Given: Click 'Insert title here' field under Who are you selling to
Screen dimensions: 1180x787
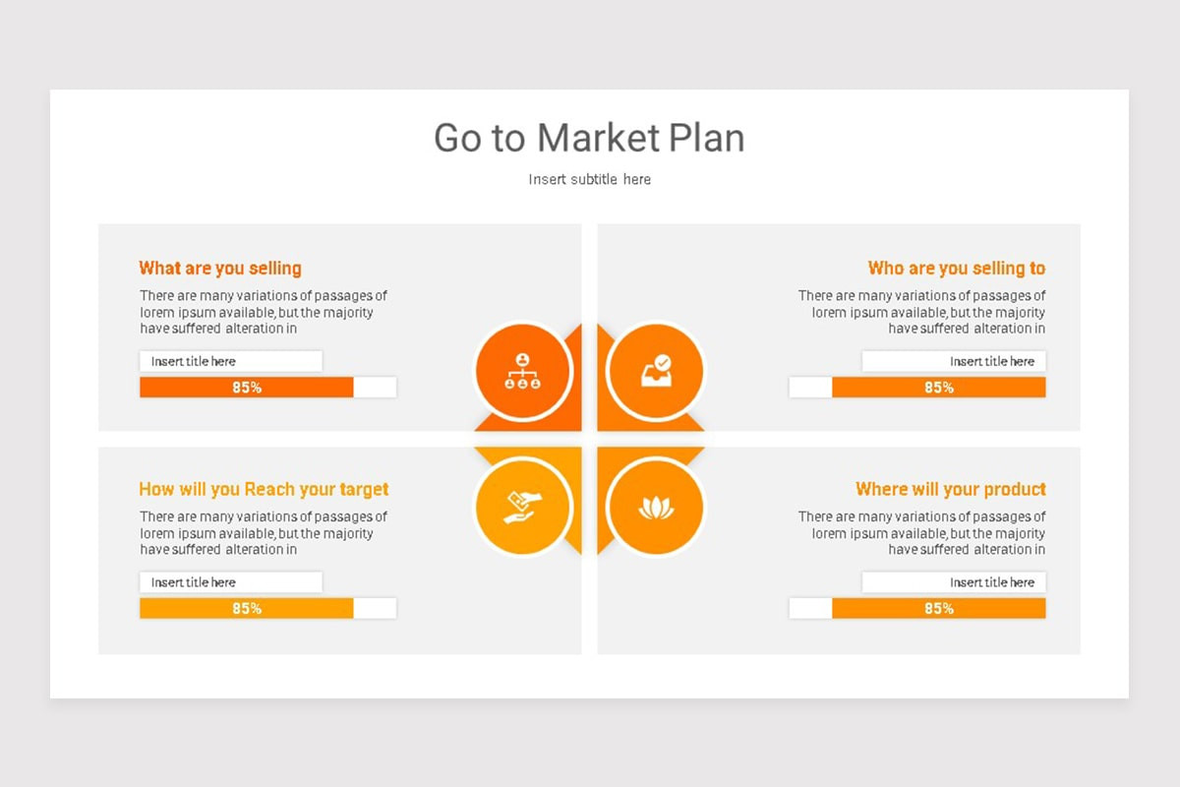Looking at the screenshot, I should click(x=954, y=361).
